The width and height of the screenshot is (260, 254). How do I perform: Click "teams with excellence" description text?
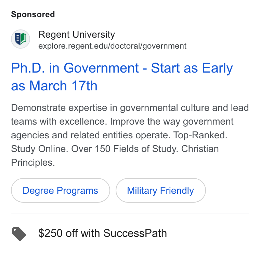58,122
